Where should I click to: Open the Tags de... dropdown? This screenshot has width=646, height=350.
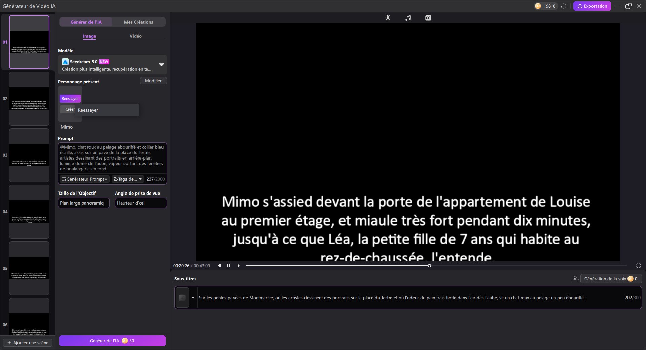(x=128, y=179)
